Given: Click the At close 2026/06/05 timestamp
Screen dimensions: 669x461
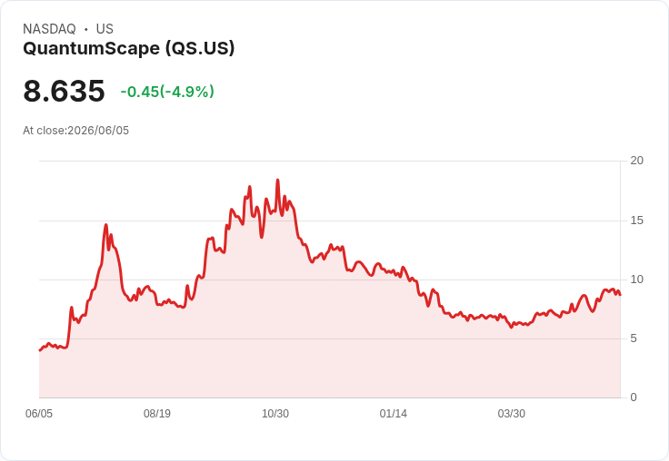Looking at the screenshot, I should [x=76, y=131].
